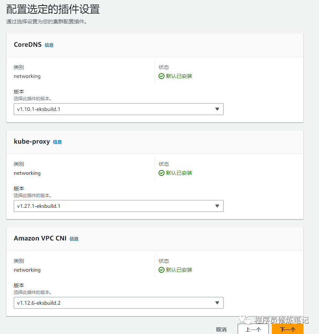The image size is (319, 334).
Task: Open the CoreDNS version v1.10.1-eksbuild.1 dropdown
Action: tap(118, 109)
